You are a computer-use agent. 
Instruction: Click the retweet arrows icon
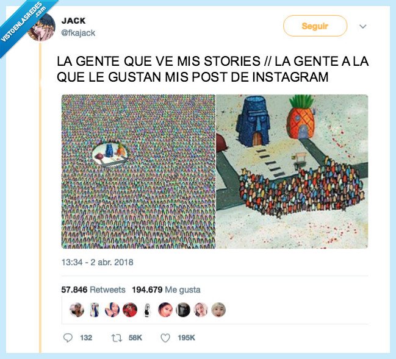117,338
